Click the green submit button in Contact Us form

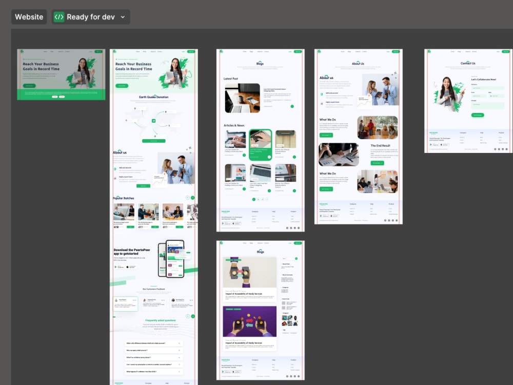coord(477,115)
